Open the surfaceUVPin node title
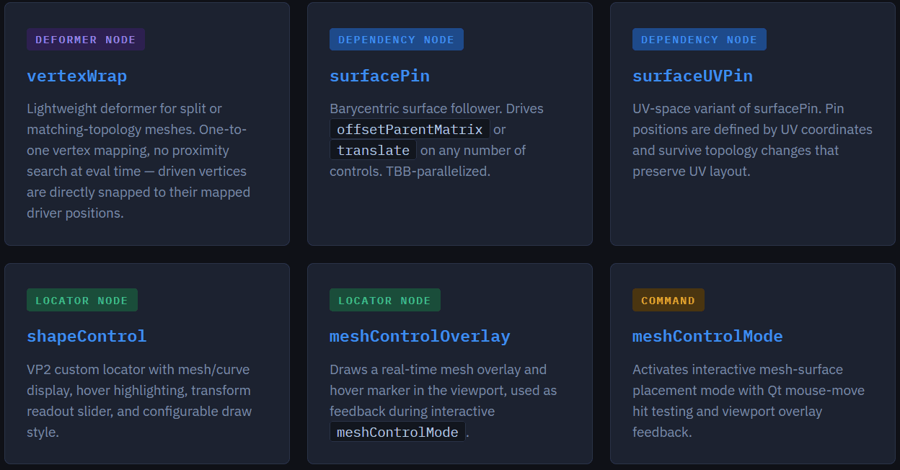Image resolution: width=900 pixels, height=470 pixels. point(692,76)
